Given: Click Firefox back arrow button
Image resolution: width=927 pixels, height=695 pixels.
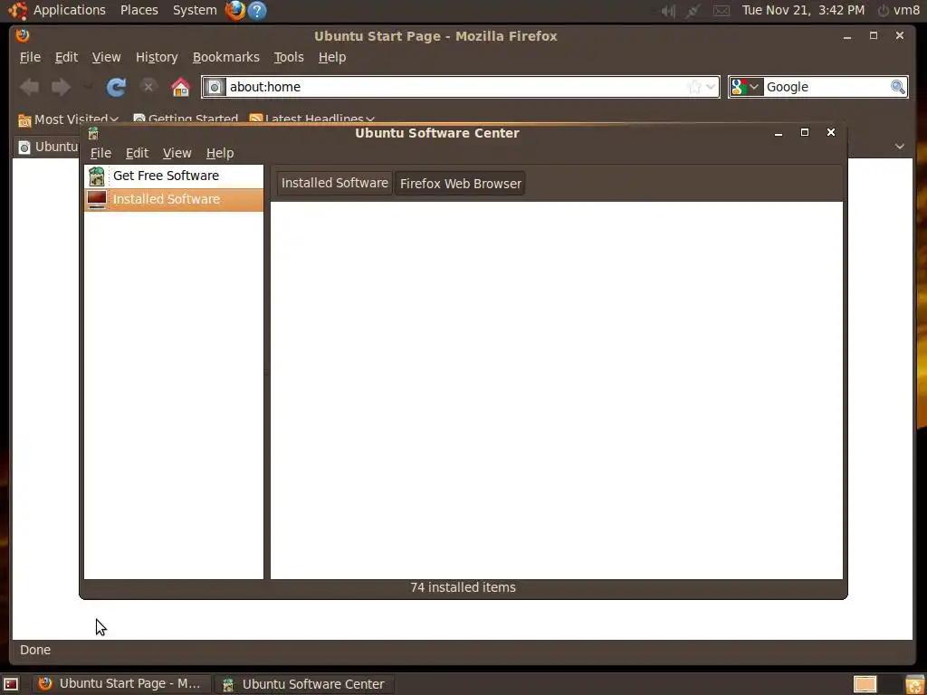Looking at the screenshot, I should click(30, 88).
